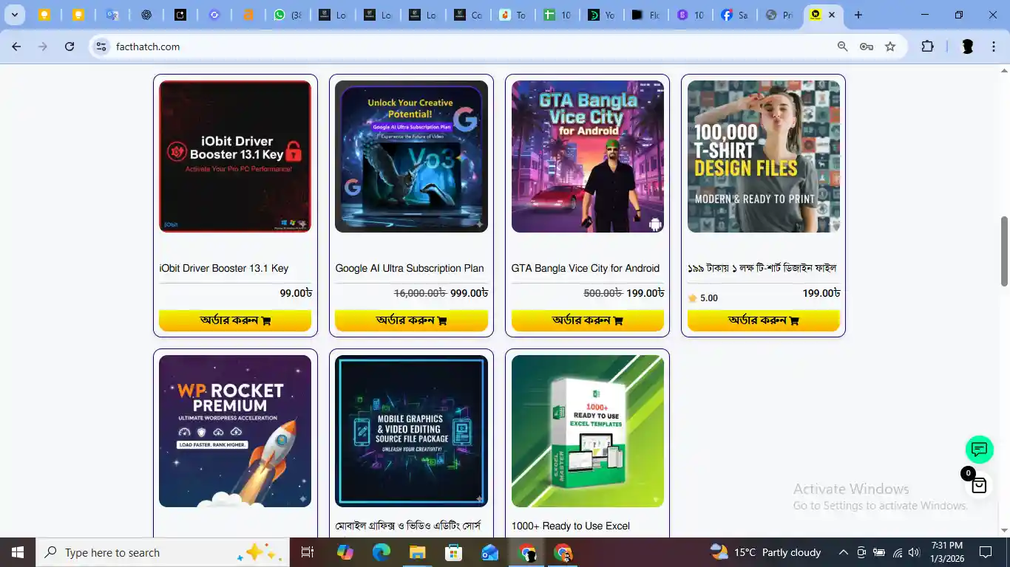Click the GTA Bangla Vice City product image
The height and width of the screenshot is (567, 1010).
(x=588, y=157)
